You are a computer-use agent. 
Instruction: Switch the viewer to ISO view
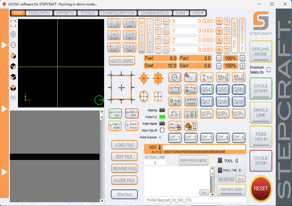pos(13,97)
